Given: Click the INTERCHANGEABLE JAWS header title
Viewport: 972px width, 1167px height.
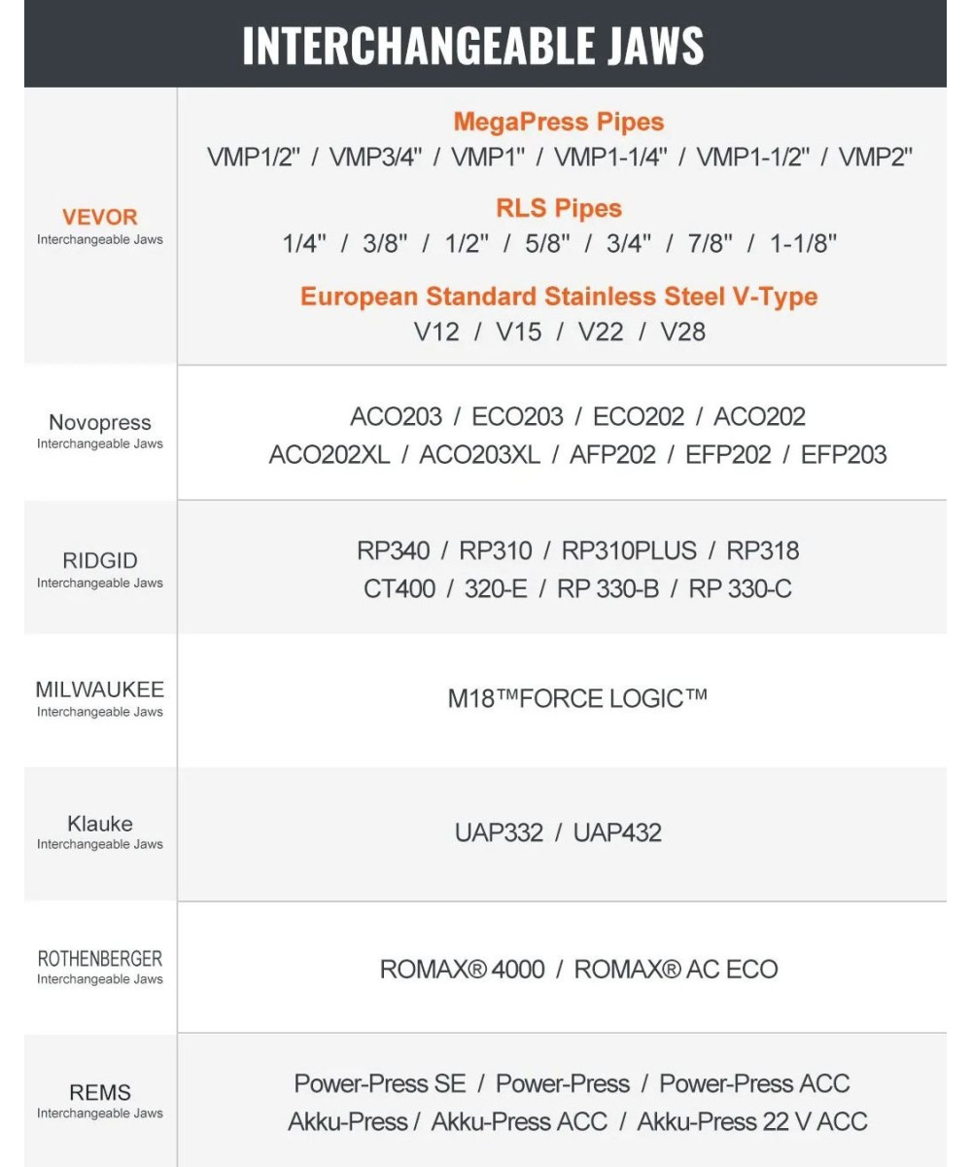Looking at the screenshot, I should [472, 45].
